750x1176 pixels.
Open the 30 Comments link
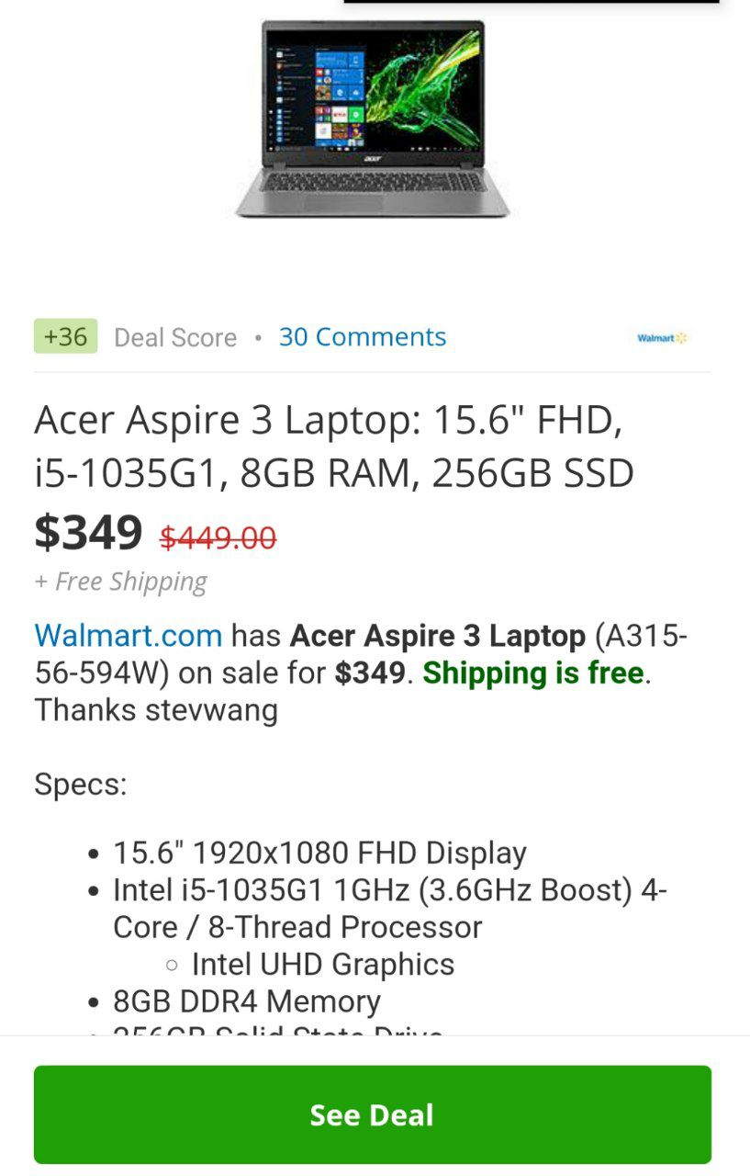tap(363, 337)
